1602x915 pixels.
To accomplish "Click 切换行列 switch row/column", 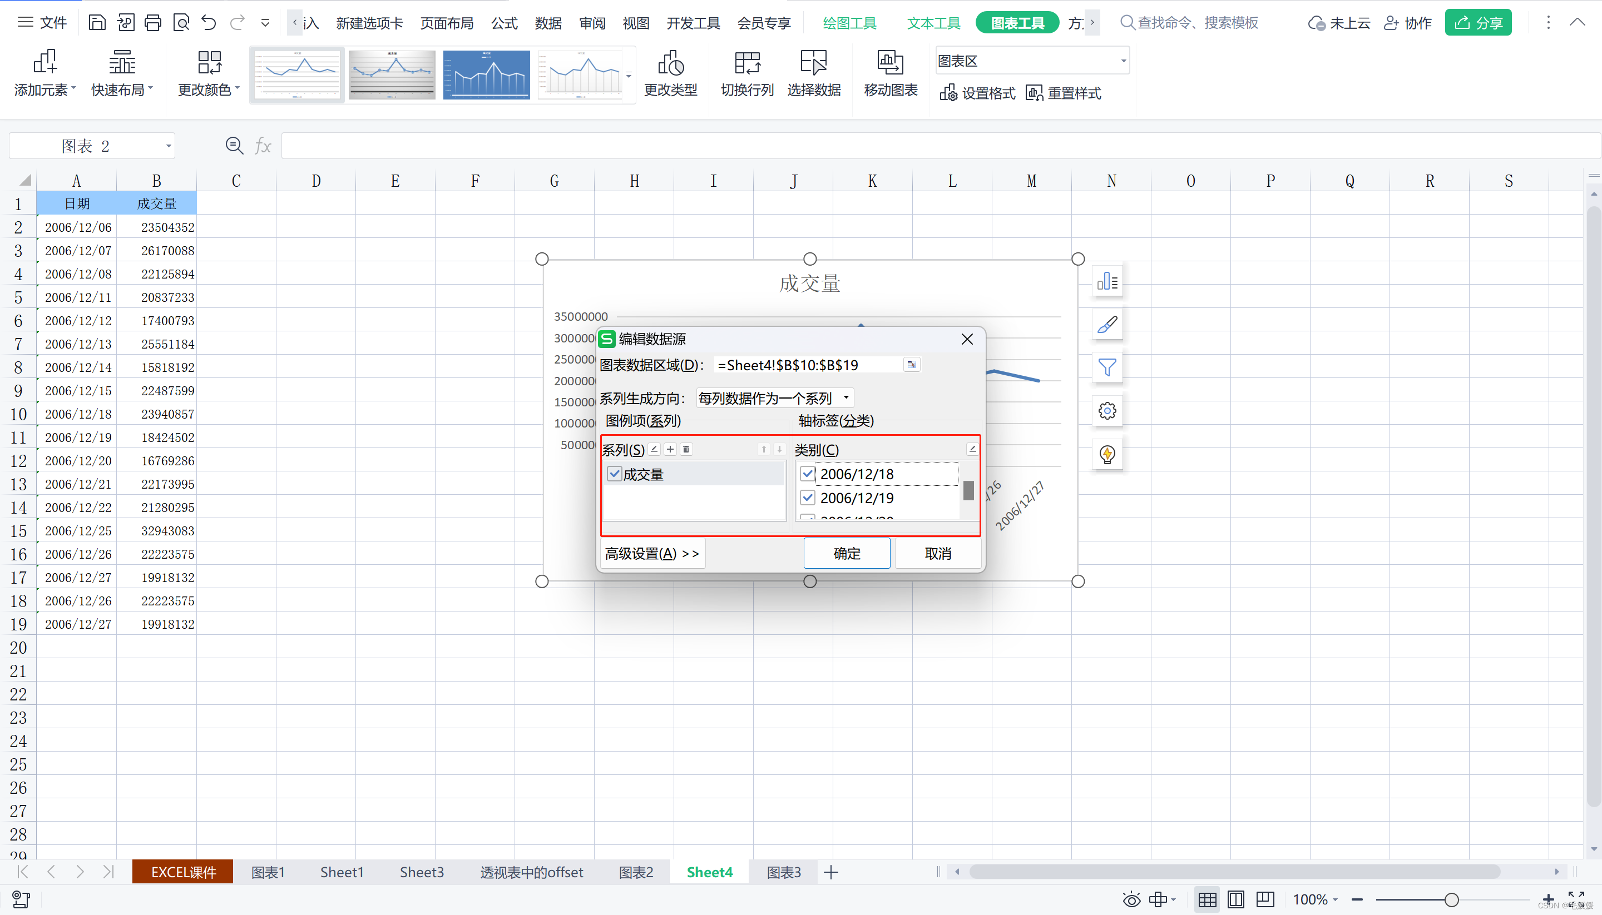I will 747,73.
